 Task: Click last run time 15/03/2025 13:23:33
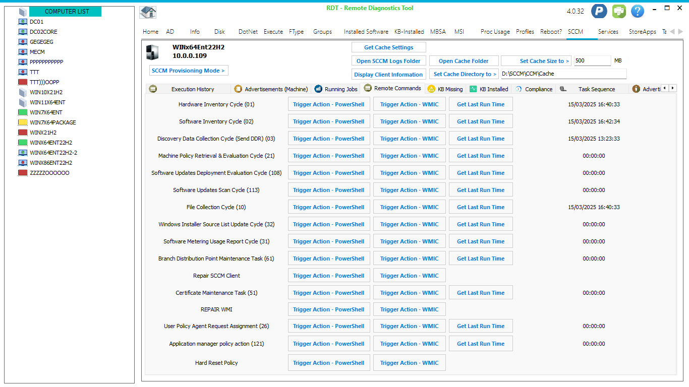[x=594, y=139]
